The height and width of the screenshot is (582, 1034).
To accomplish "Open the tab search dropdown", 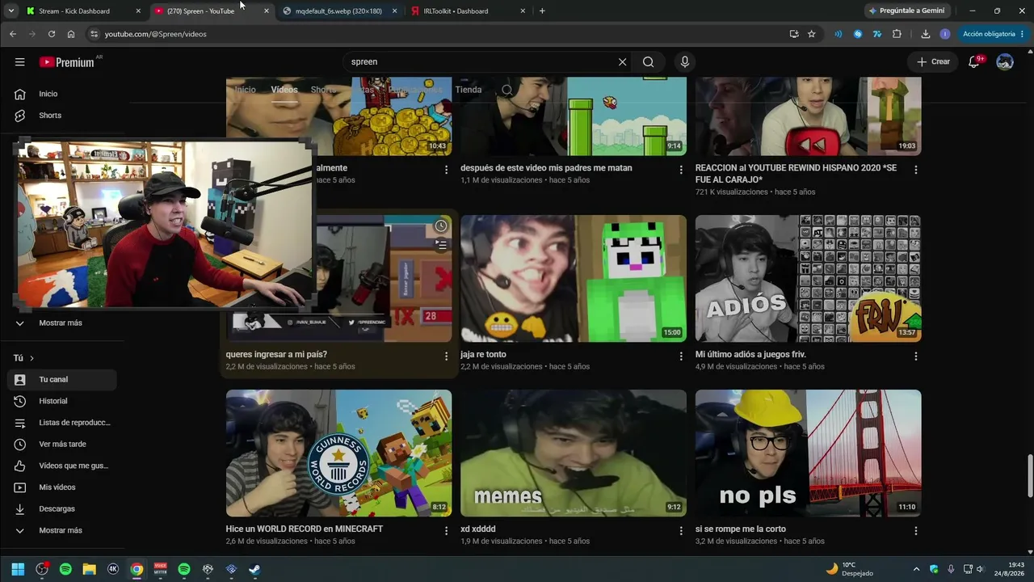I will pyautogui.click(x=11, y=11).
